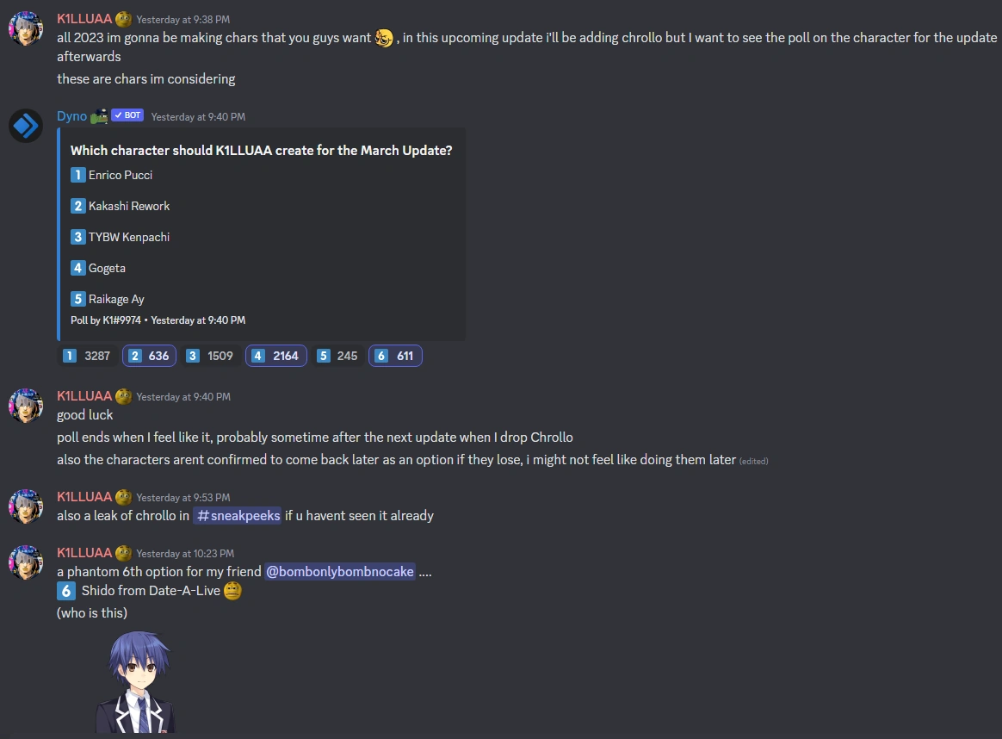Viewport: 1002px width, 739px height.
Task: Toggle reaction 2 with 636 votes
Action: click(x=150, y=356)
